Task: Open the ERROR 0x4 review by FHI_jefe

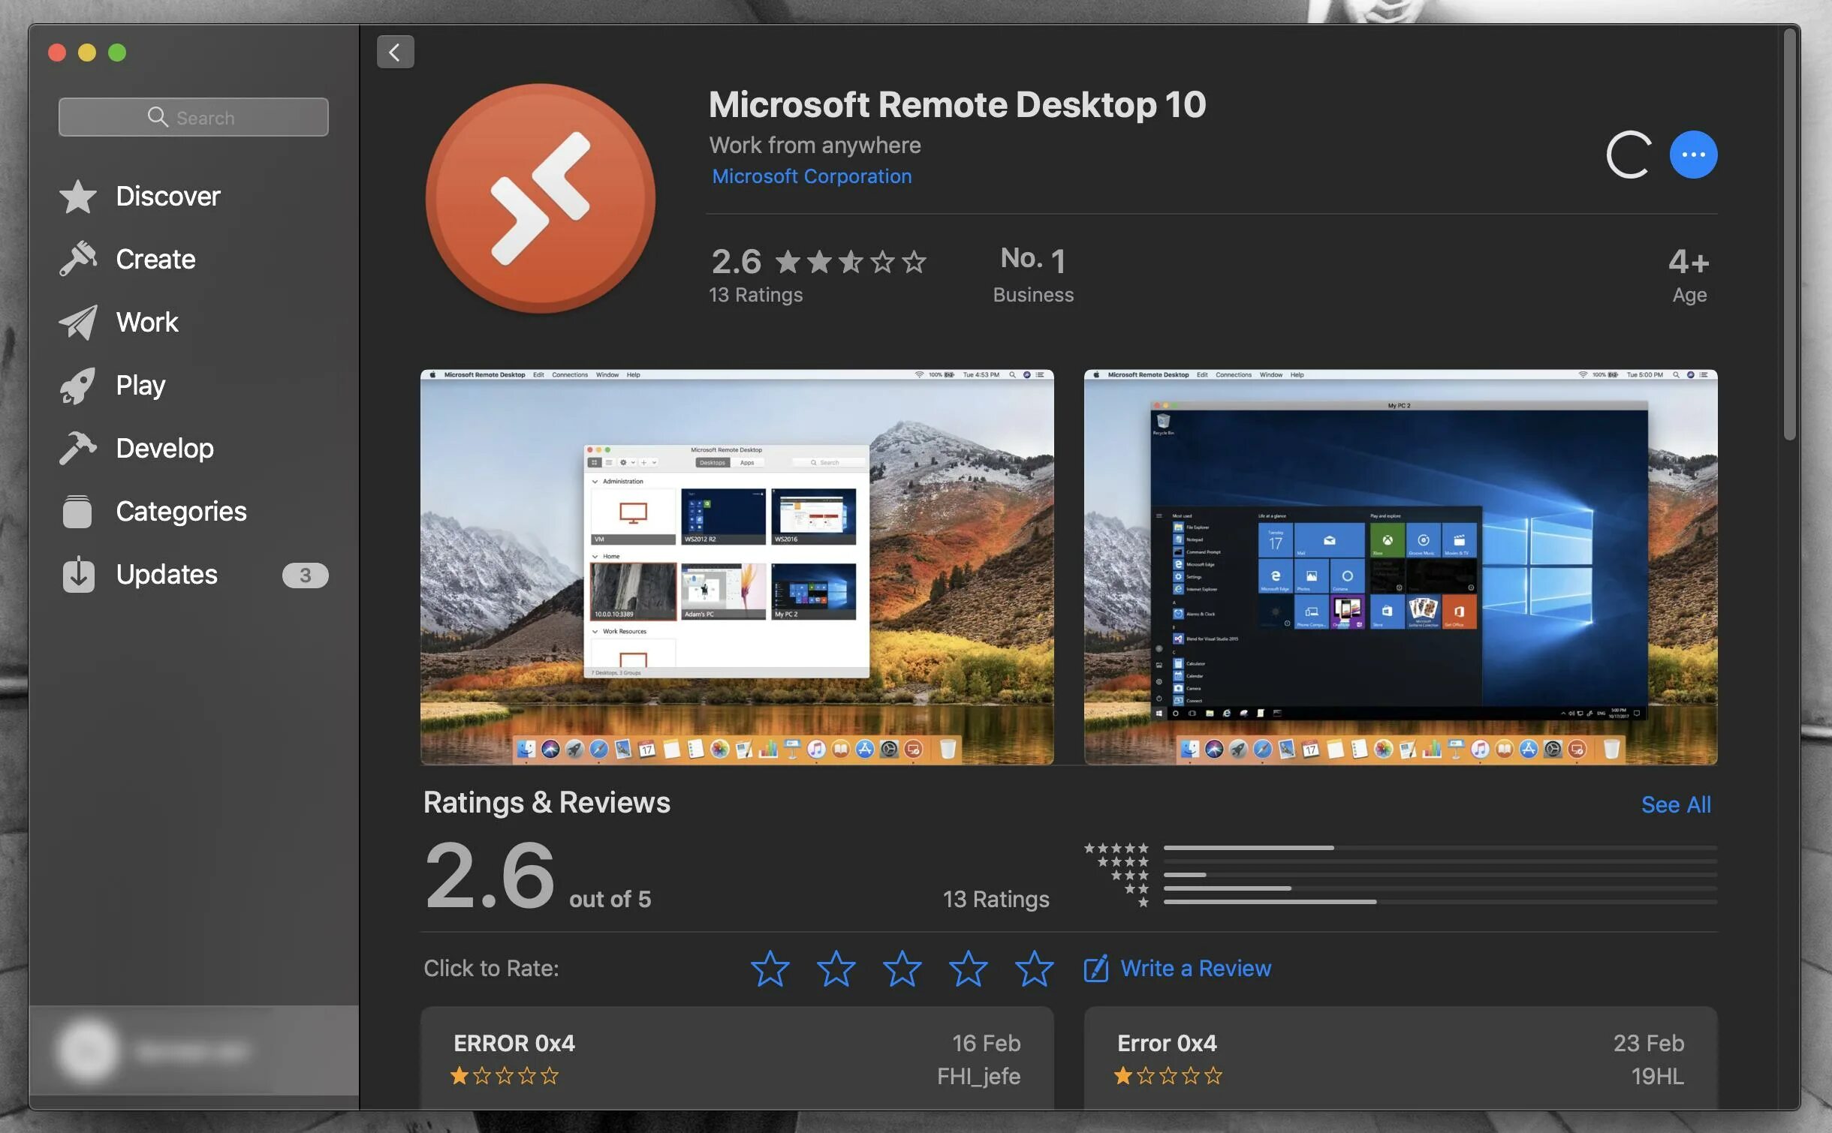Action: [737, 1058]
